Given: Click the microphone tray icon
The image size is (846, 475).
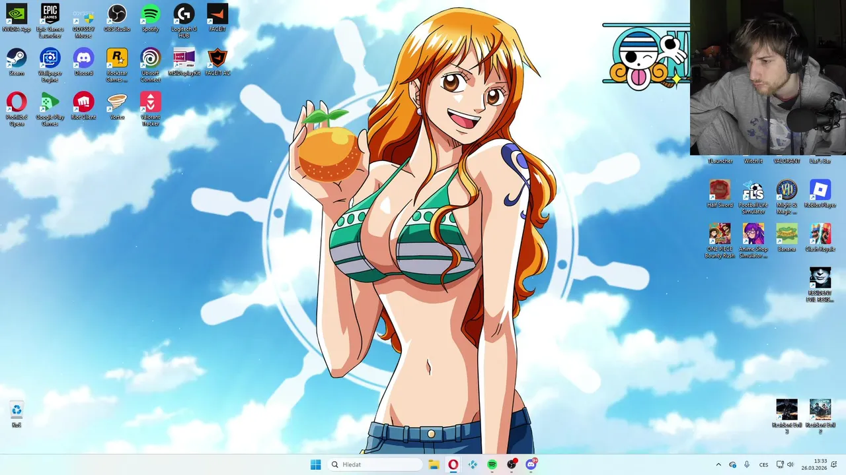Looking at the screenshot, I should (747, 464).
